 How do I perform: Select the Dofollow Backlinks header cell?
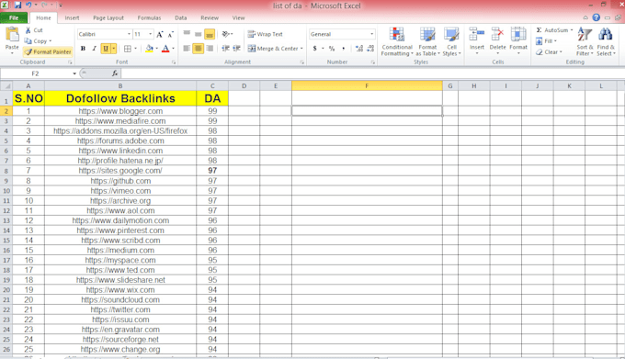pos(120,98)
